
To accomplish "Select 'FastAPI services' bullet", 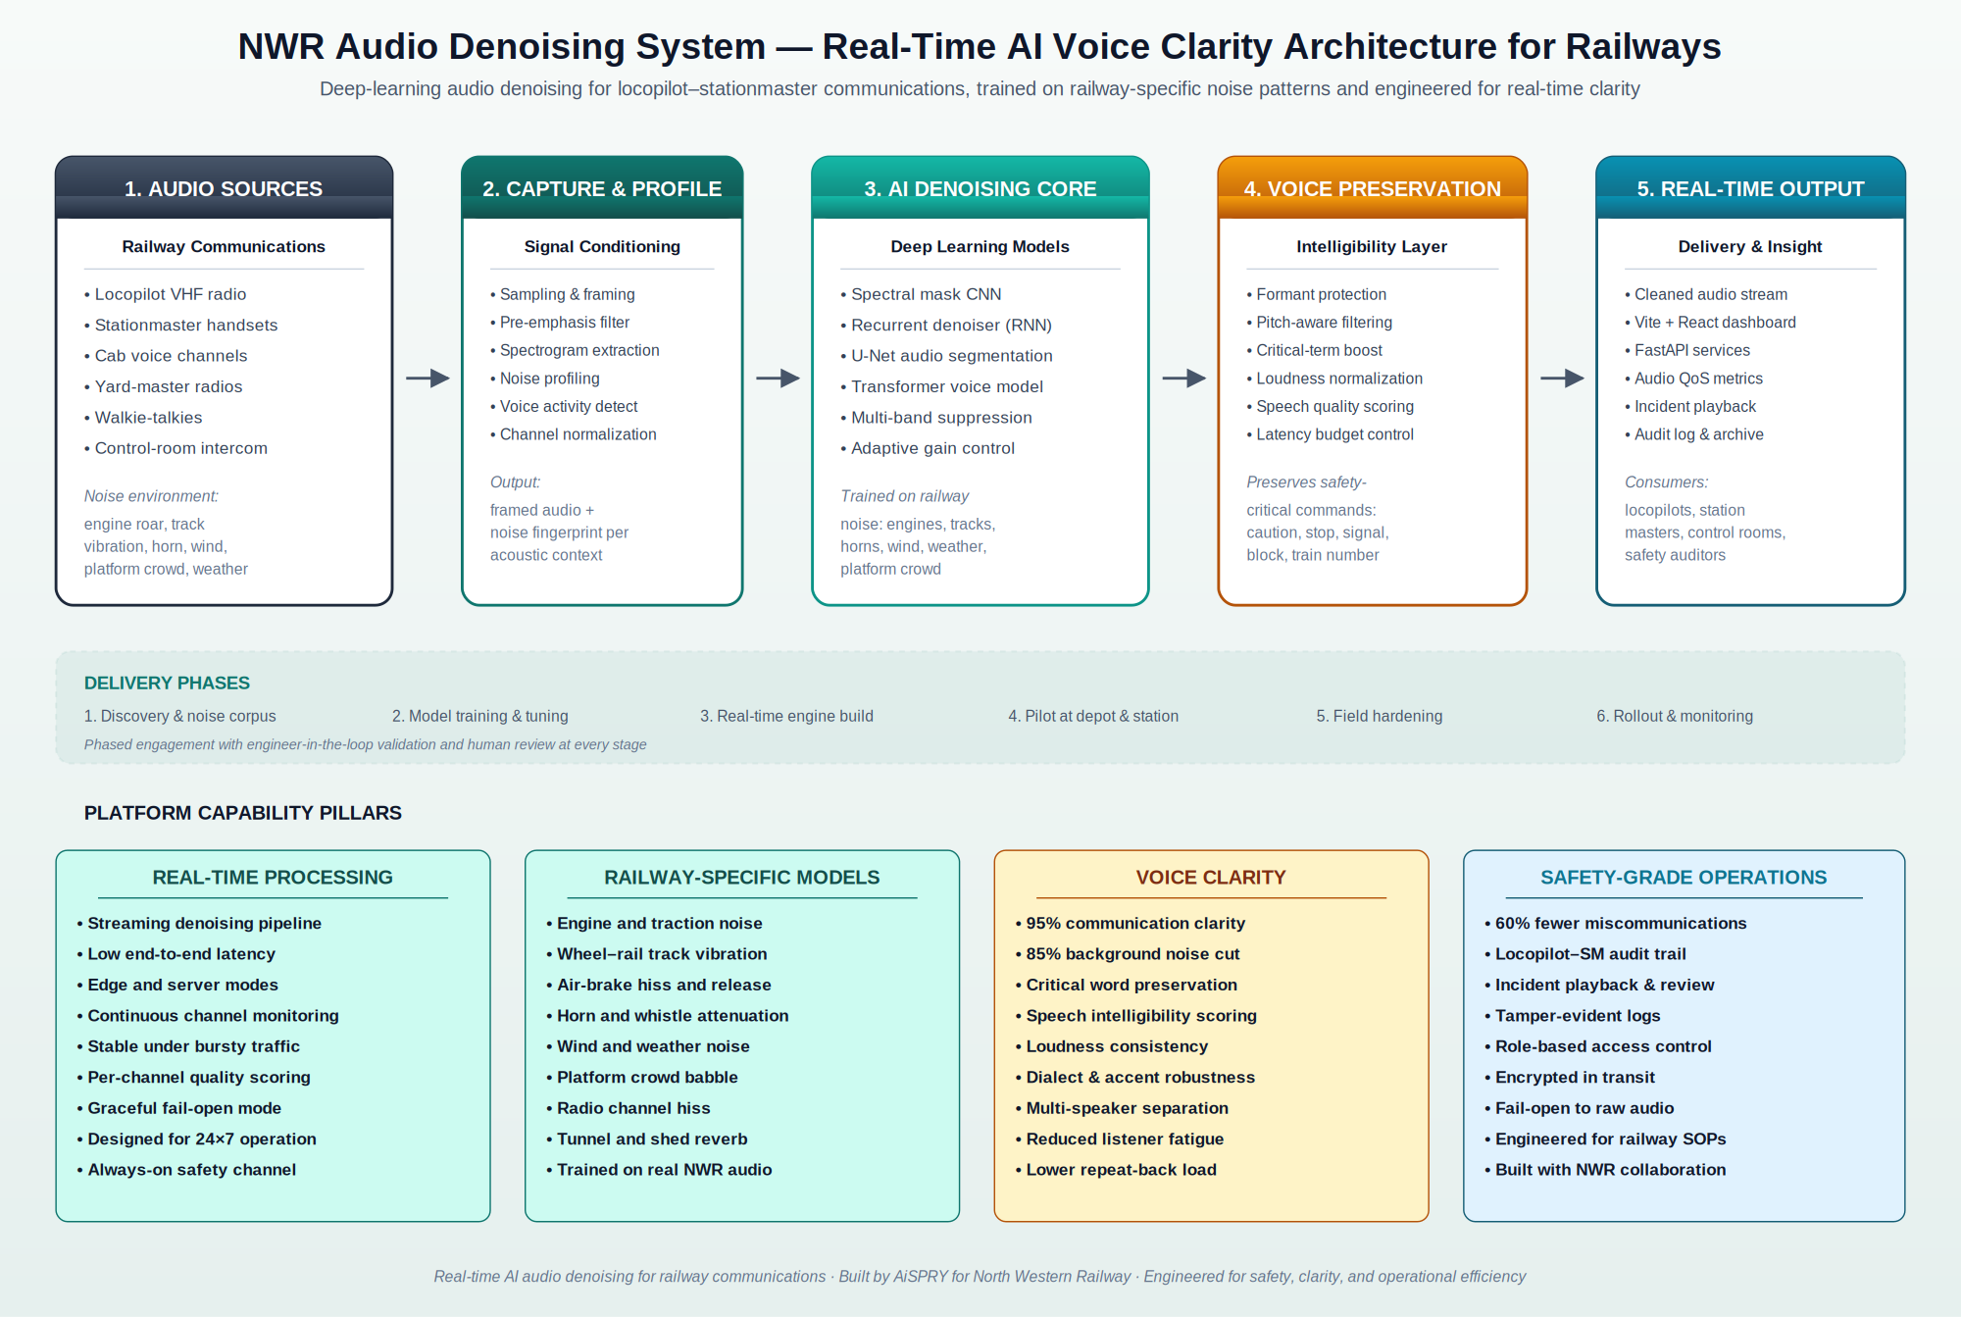I will [x=1687, y=350].
